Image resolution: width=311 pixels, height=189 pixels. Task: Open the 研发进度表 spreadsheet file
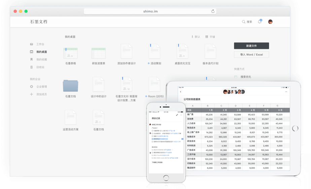[99, 53]
